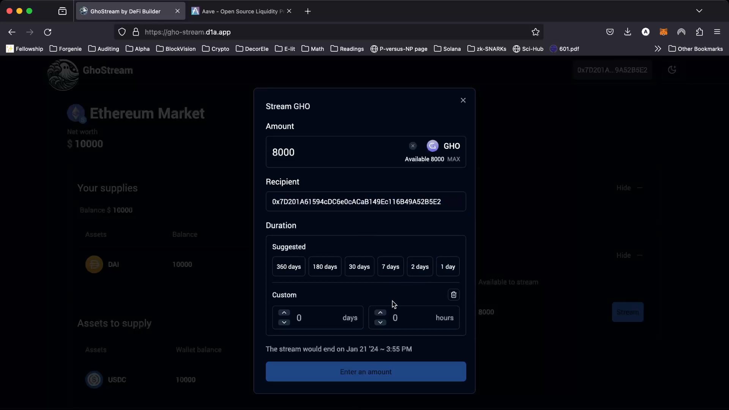This screenshot has width=729, height=410.
Task: Open the Forgenie bookmarks folder
Action: click(x=66, y=49)
